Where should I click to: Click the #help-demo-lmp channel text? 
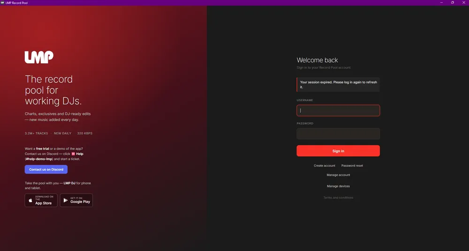[39, 159]
